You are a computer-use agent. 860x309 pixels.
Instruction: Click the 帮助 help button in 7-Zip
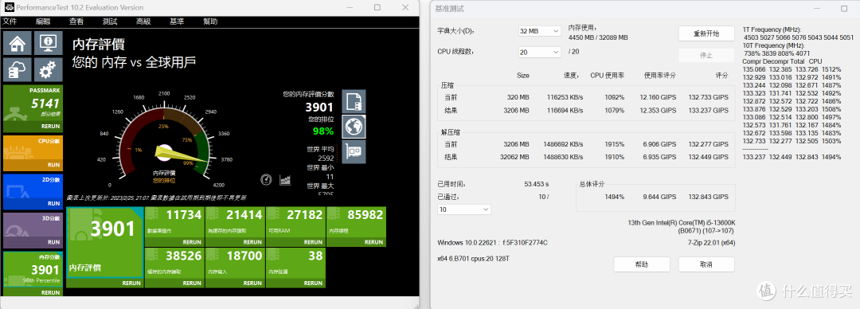click(x=641, y=264)
